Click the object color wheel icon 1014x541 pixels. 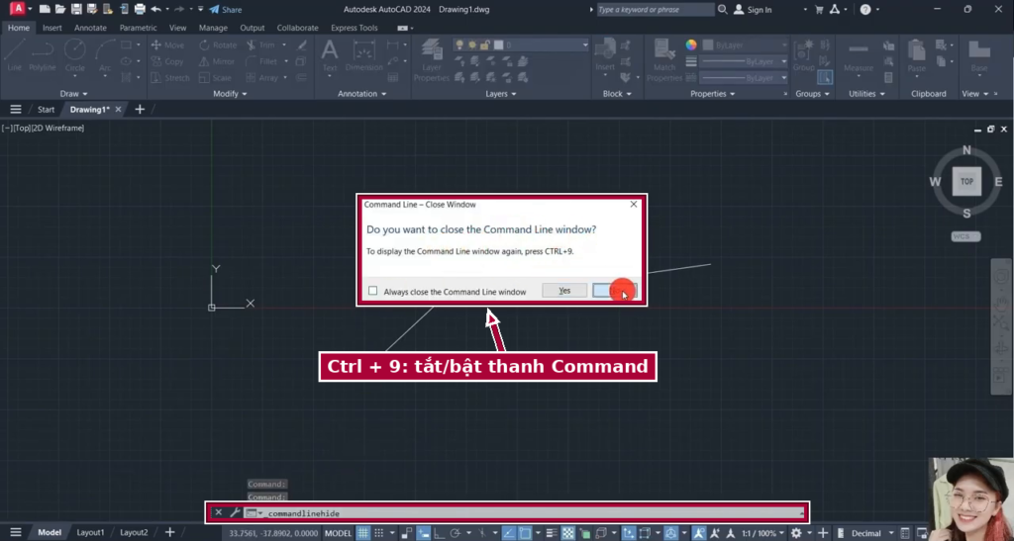[x=691, y=45]
